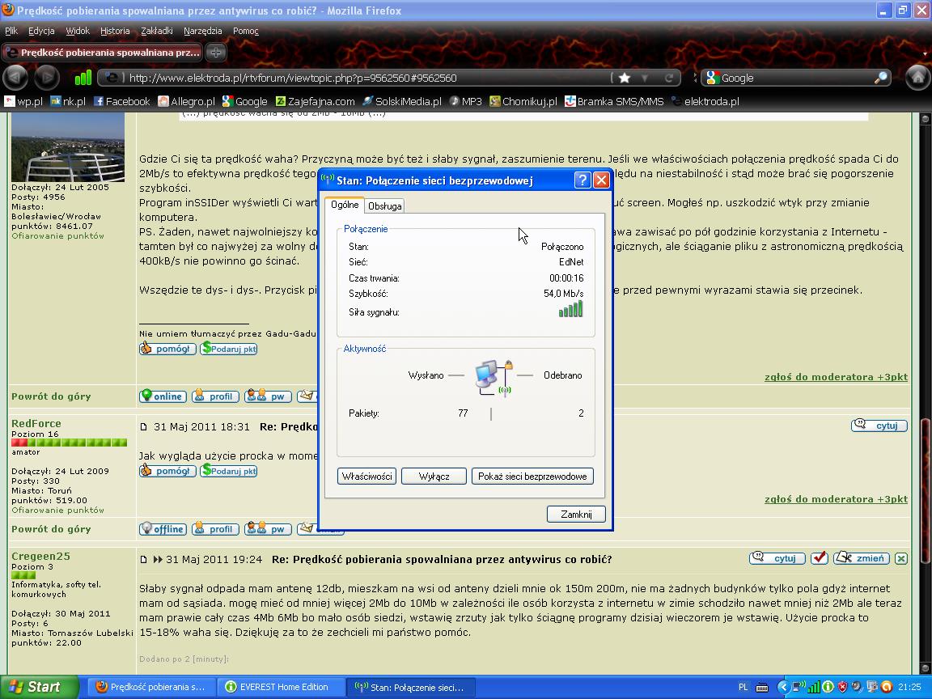
Task: Click the tray expand arrow icon
Action: (x=783, y=687)
